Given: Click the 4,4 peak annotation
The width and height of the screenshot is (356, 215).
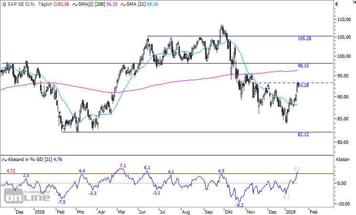Looking at the screenshot, I should [x=82, y=171].
